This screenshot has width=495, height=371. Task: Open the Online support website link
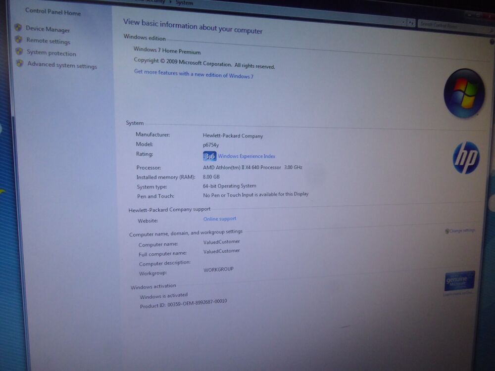click(x=220, y=219)
